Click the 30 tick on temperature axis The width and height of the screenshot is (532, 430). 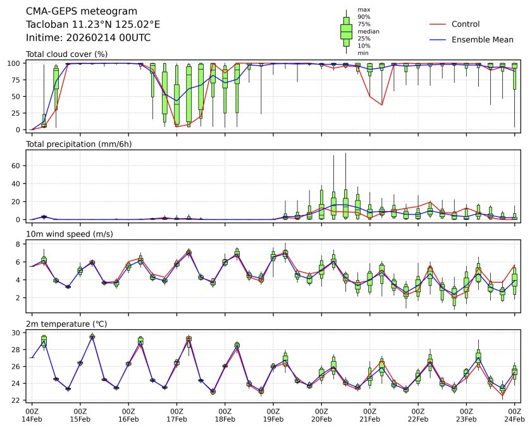(x=18, y=333)
